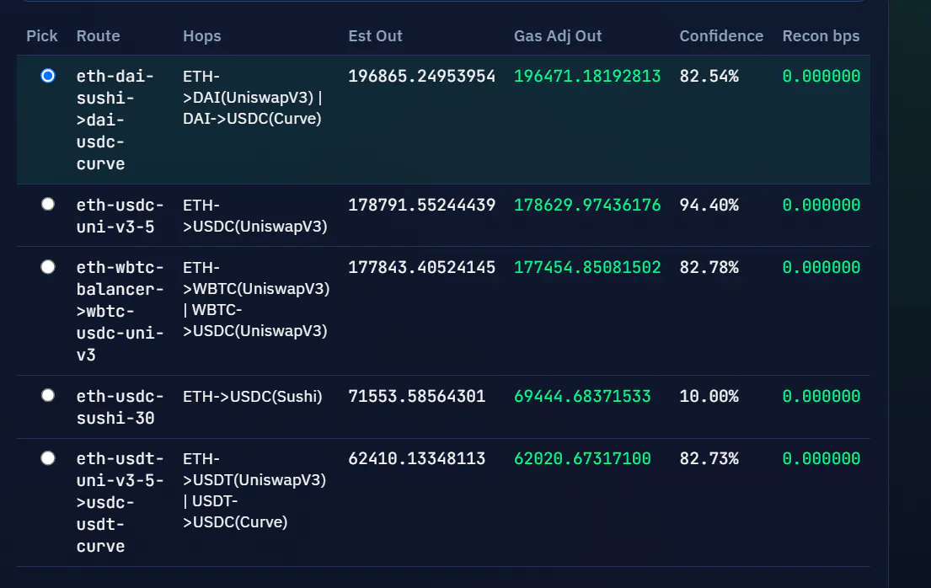Click the Hops column header
The height and width of the screenshot is (588, 931).
point(202,36)
